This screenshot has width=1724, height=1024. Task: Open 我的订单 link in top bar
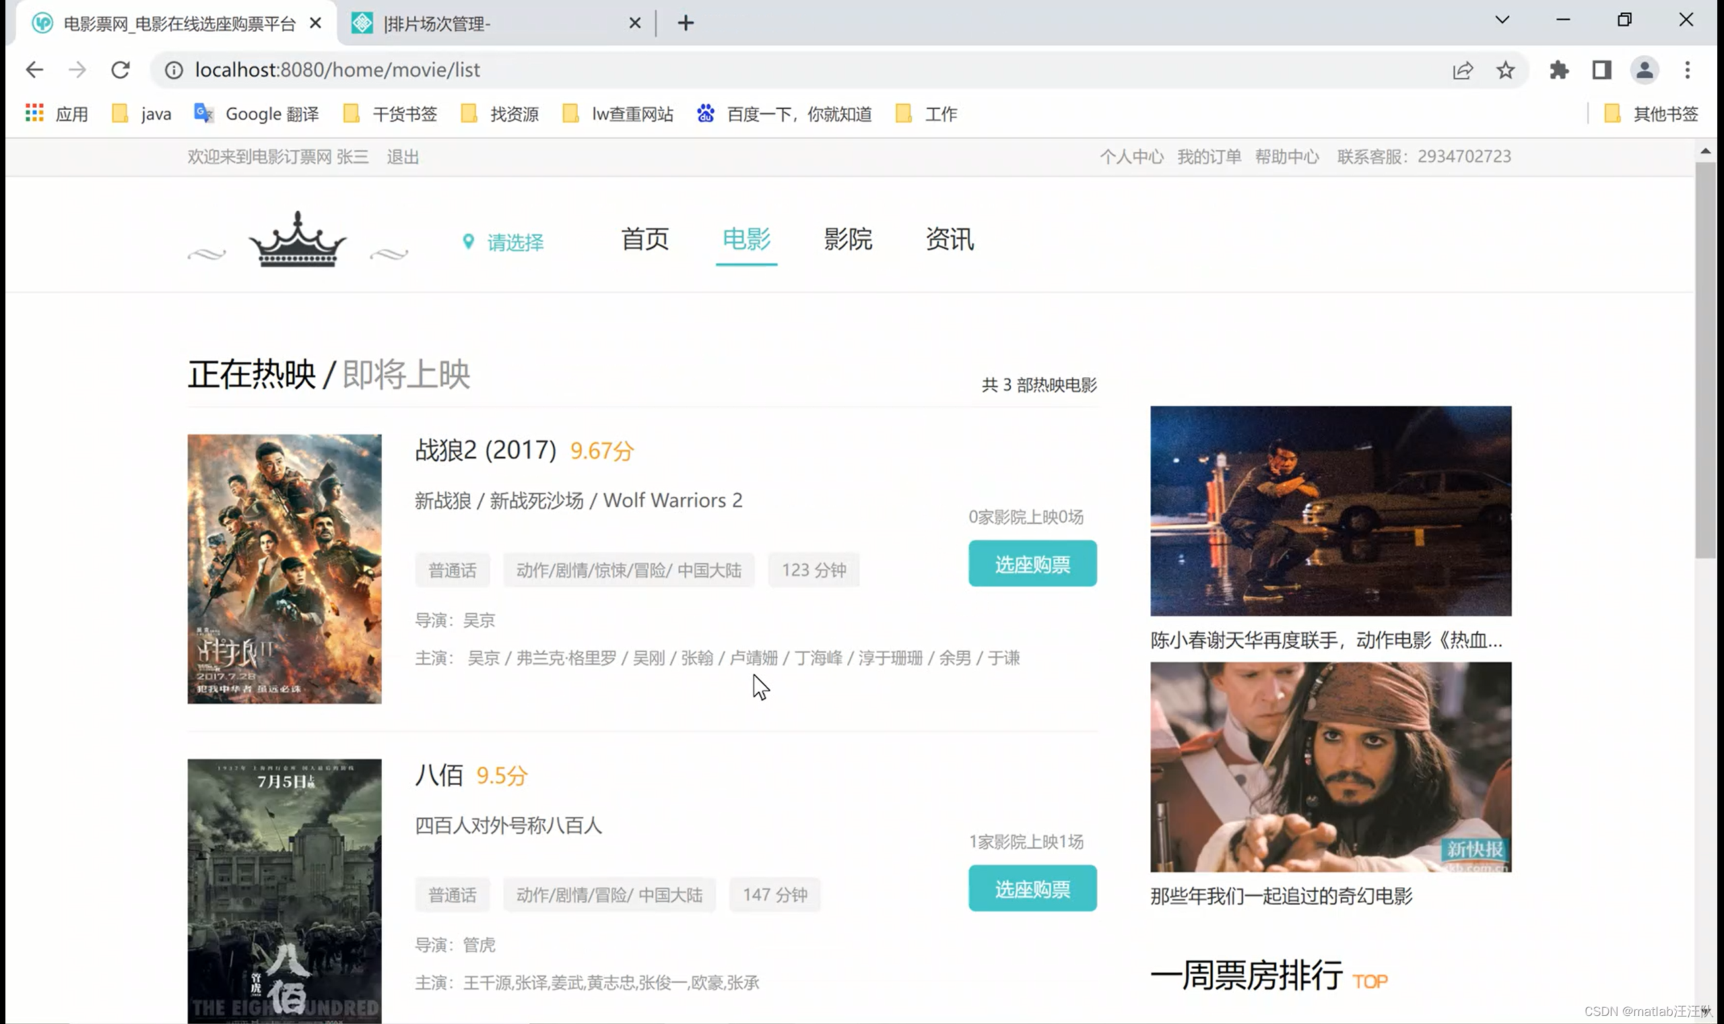tap(1208, 157)
